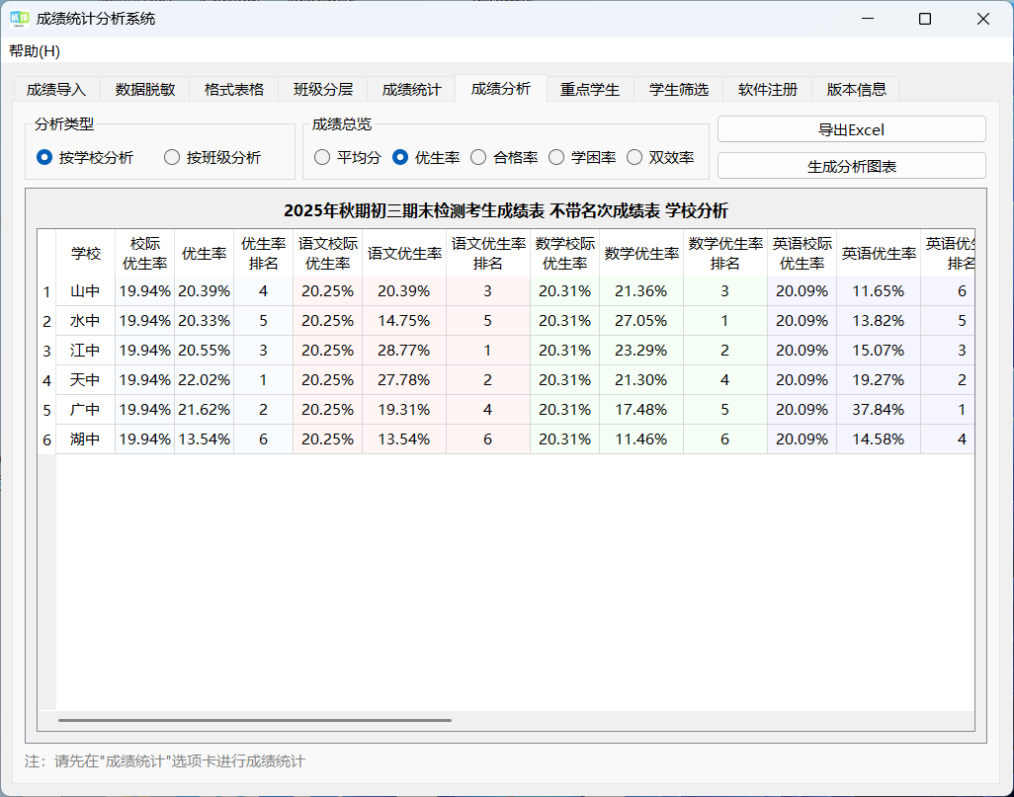Switch to the 成绩导入 tab
Viewport: 1014px width, 797px height.
pos(54,88)
